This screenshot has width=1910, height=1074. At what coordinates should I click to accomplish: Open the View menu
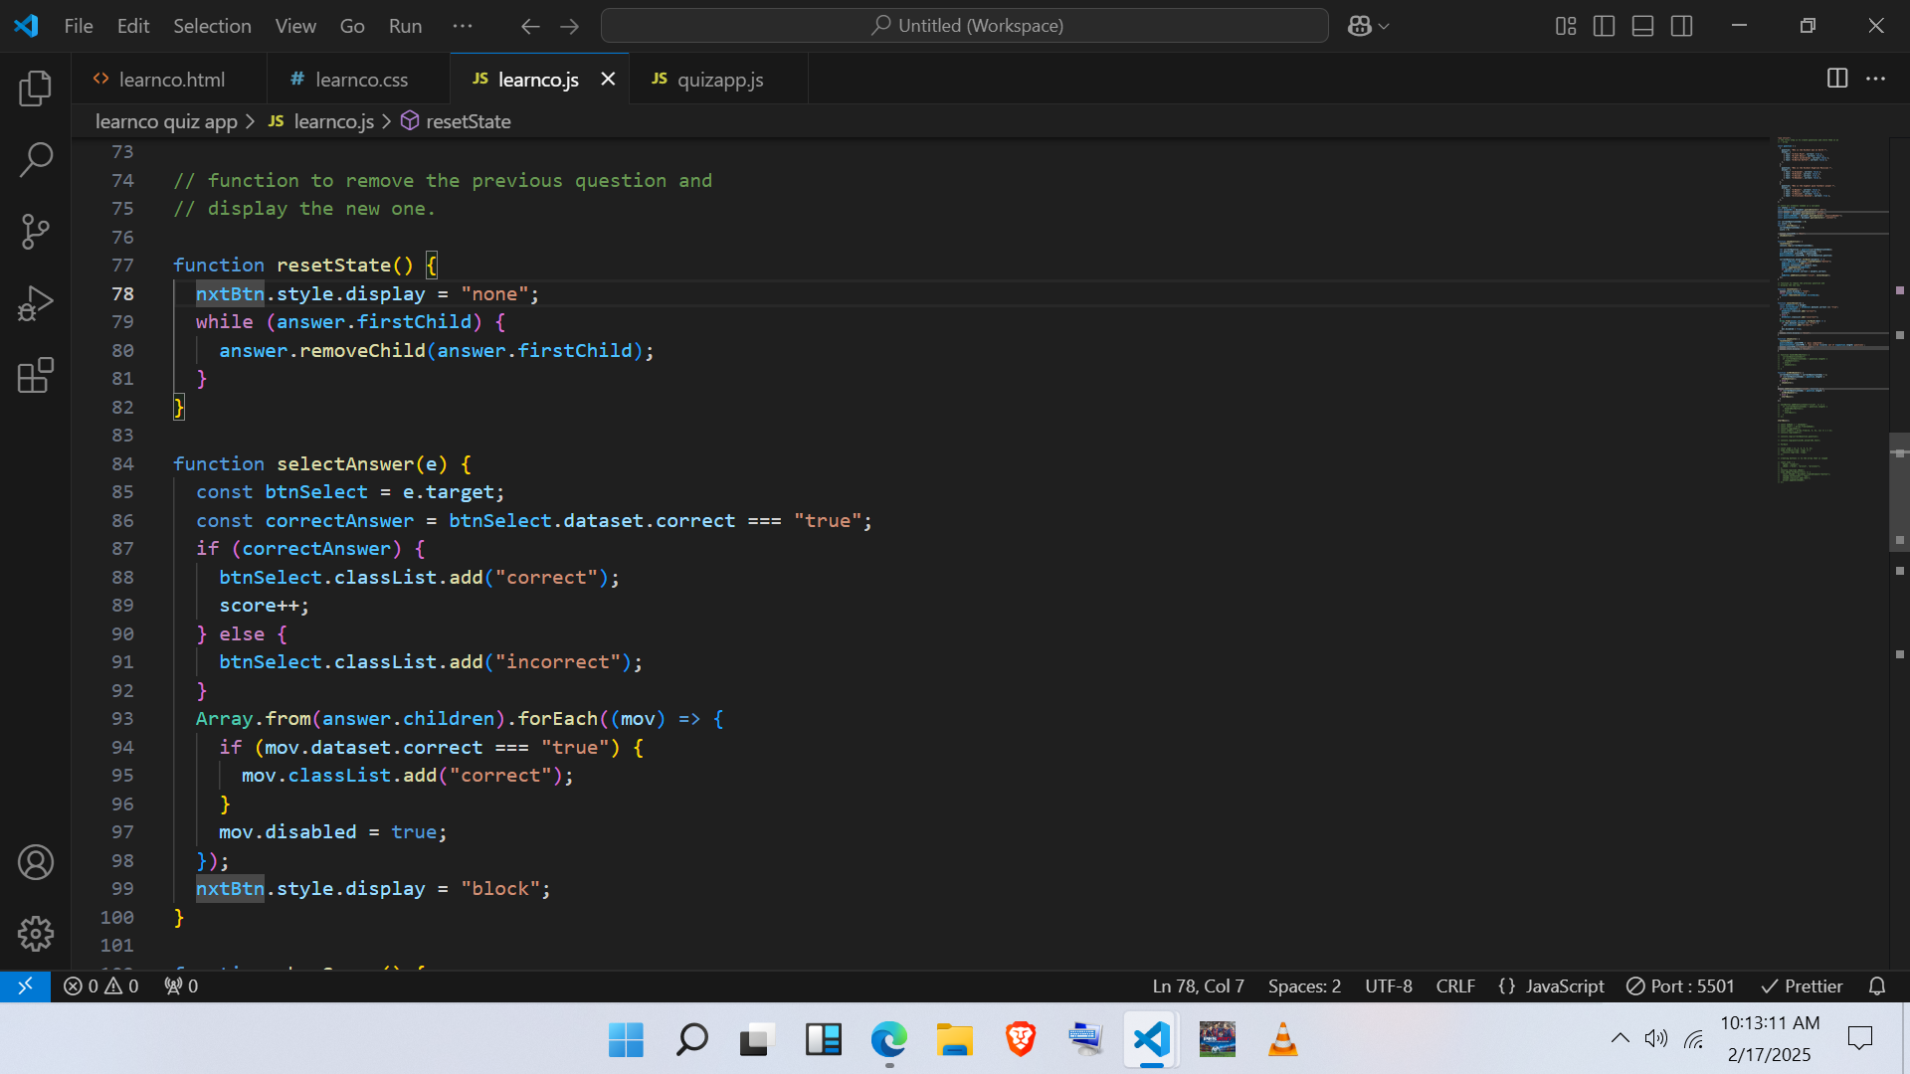tap(295, 26)
